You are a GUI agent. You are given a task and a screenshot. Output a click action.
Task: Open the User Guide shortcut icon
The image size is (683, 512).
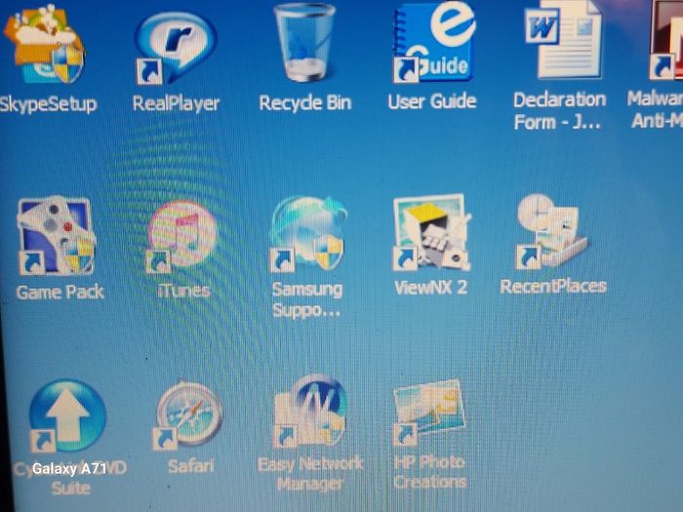point(434,42)
